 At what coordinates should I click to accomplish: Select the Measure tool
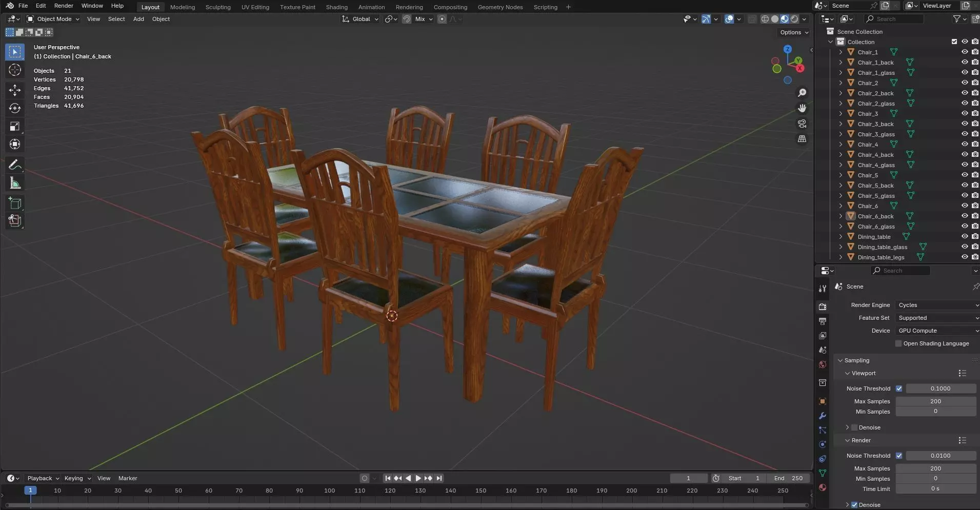15,183
